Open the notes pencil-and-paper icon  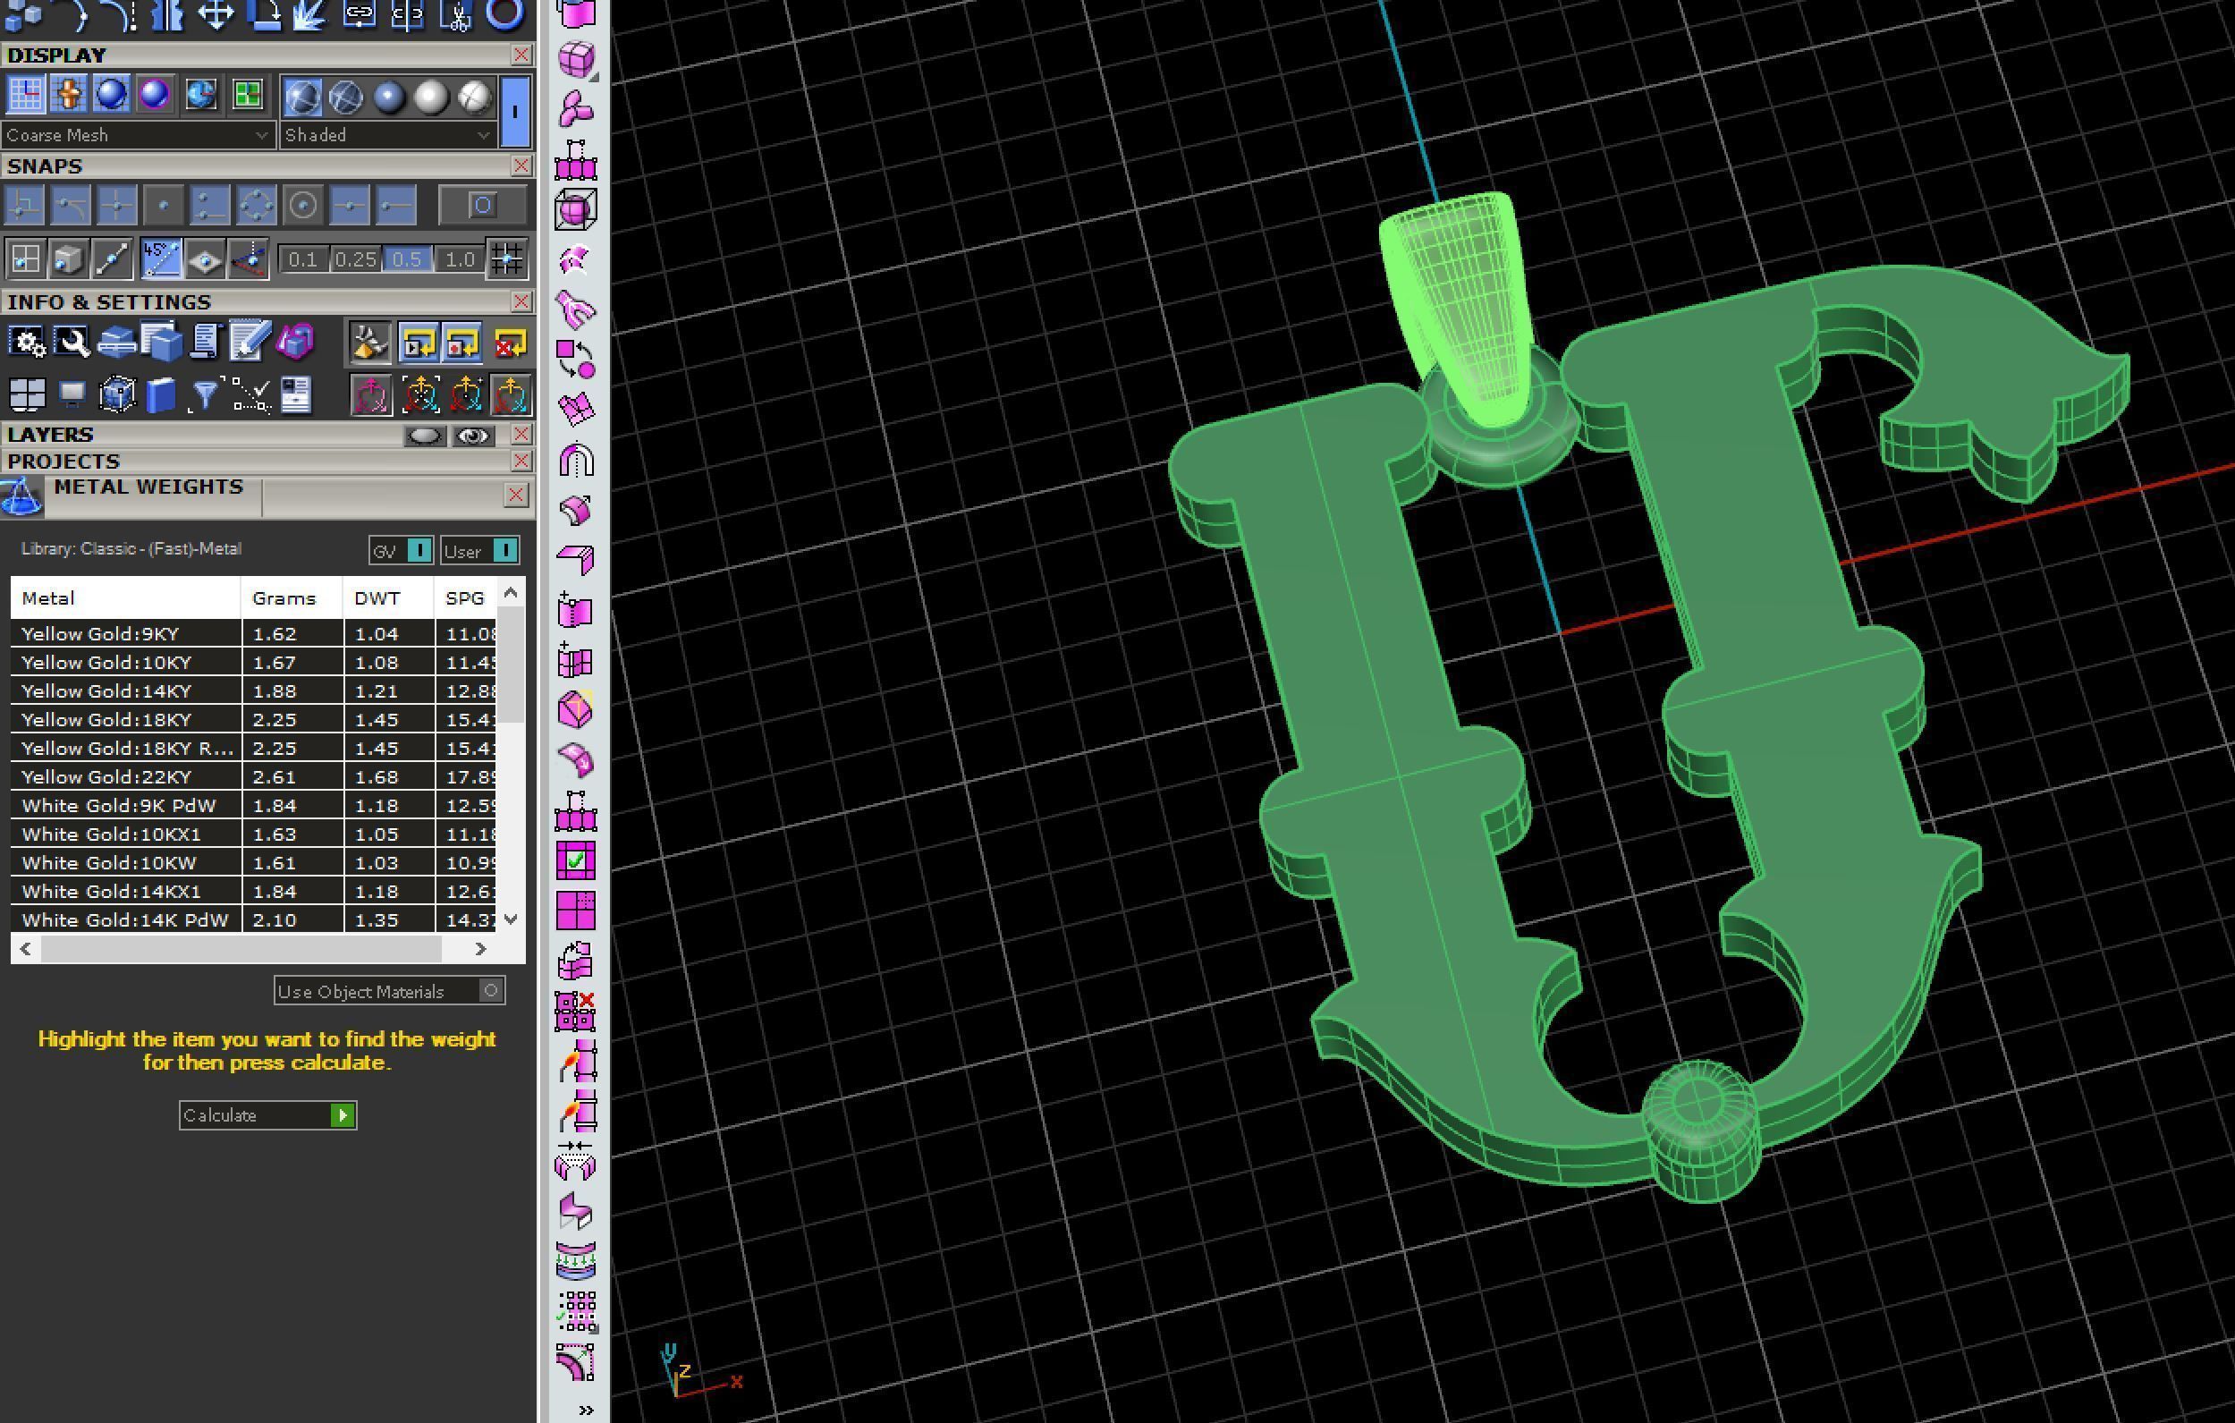[x=249, y=343]
